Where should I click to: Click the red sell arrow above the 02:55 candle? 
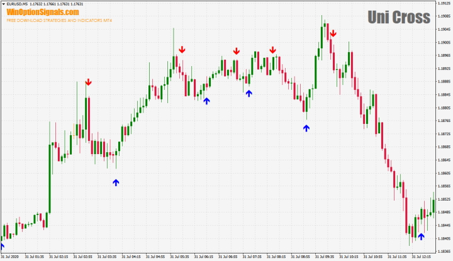[89, 82]
